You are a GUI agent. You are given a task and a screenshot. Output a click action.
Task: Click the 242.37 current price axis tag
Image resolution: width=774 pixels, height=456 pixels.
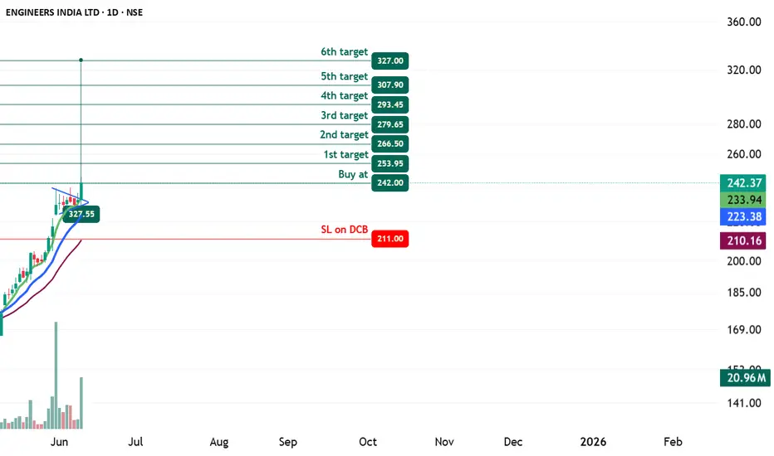743,183
